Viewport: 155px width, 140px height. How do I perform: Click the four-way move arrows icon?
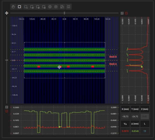coord(7,13)
